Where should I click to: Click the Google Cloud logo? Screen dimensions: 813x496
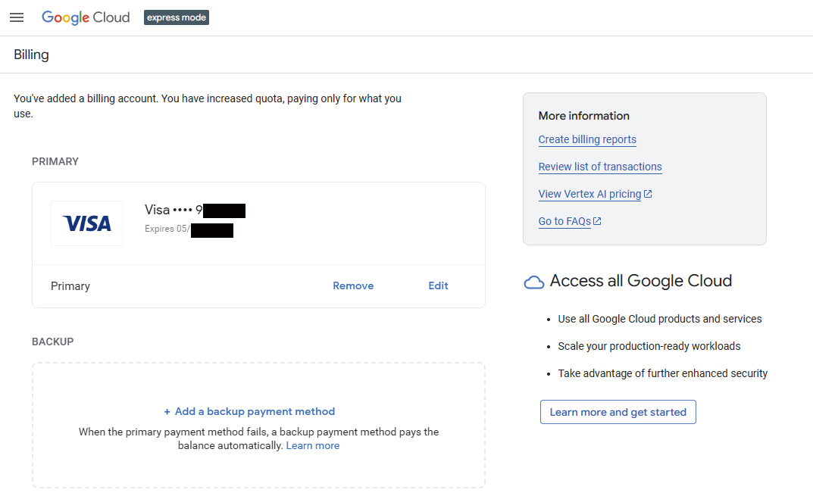(x=86, y=17)
